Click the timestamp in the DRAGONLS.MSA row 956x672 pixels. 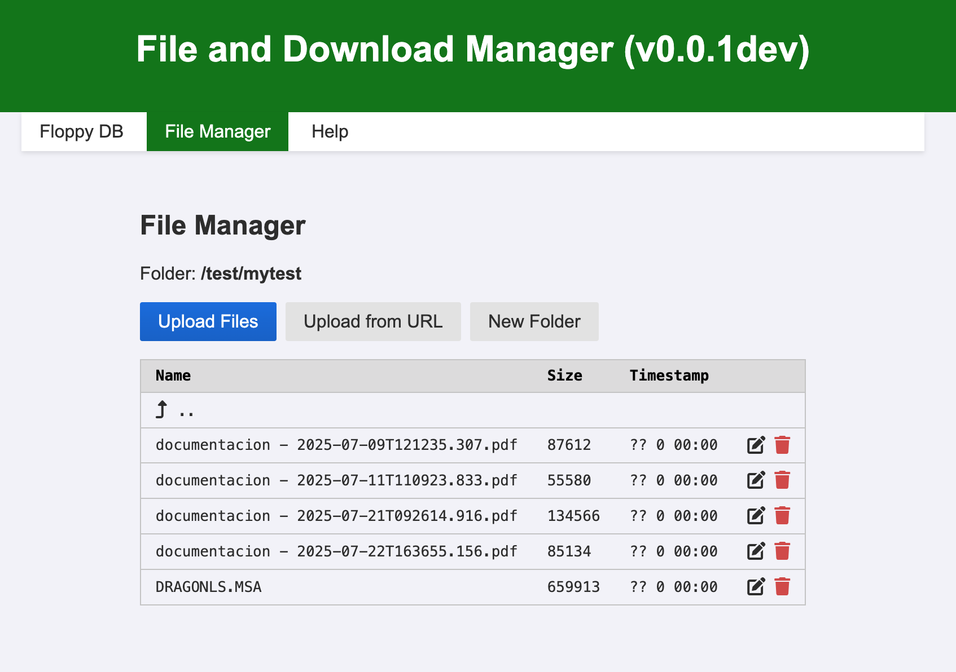pos(674,587)
